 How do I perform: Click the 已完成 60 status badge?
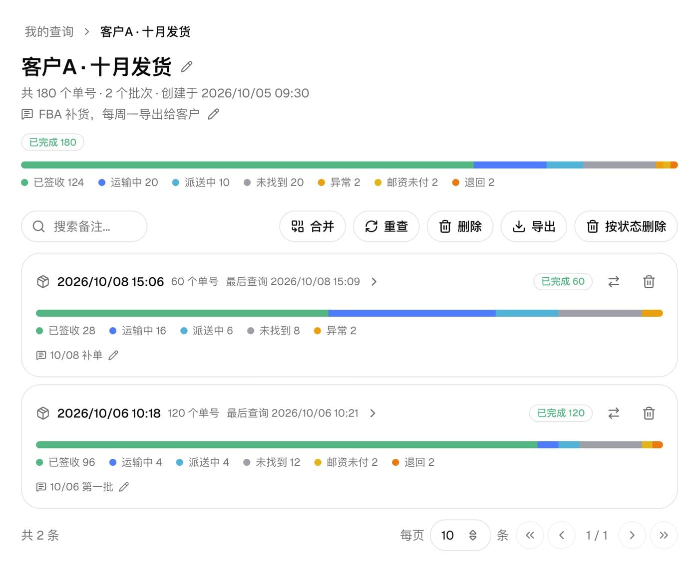563,282
